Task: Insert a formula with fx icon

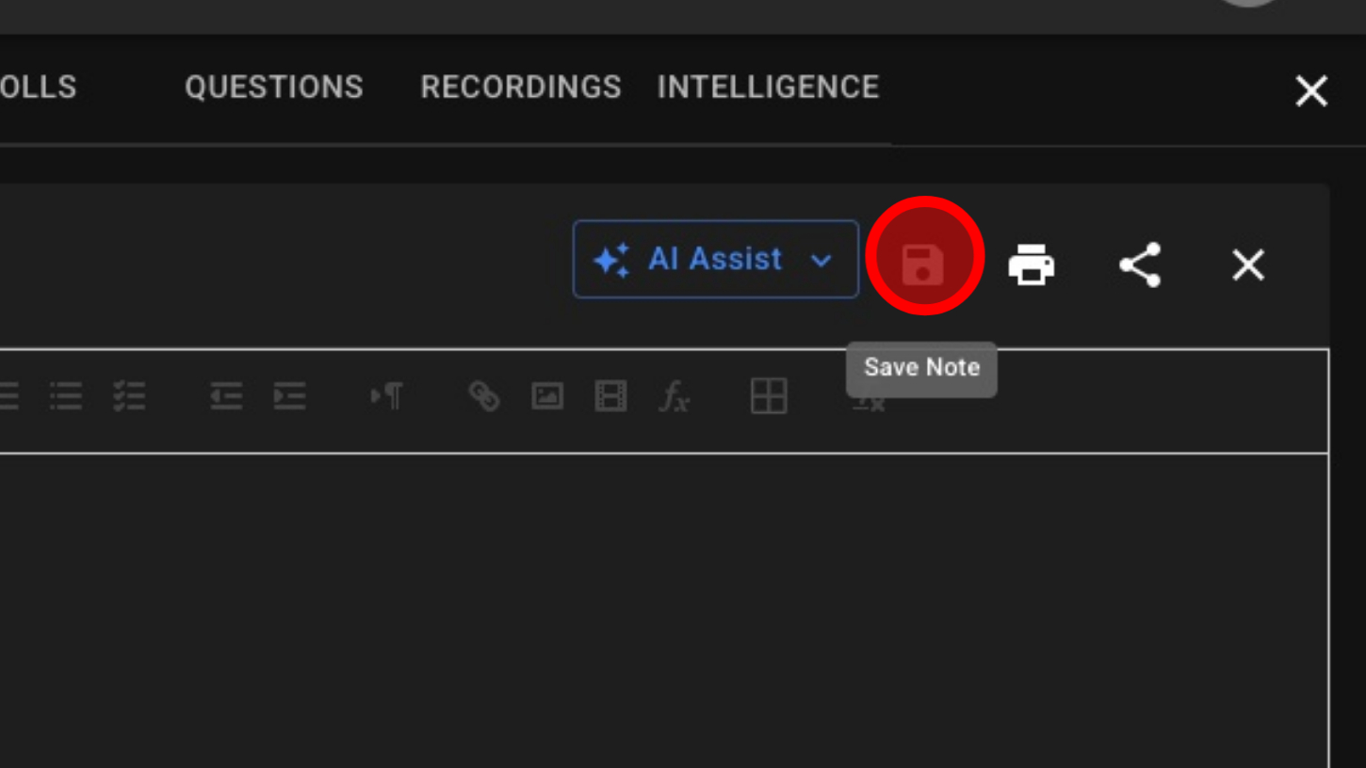Action: [674, 396]
